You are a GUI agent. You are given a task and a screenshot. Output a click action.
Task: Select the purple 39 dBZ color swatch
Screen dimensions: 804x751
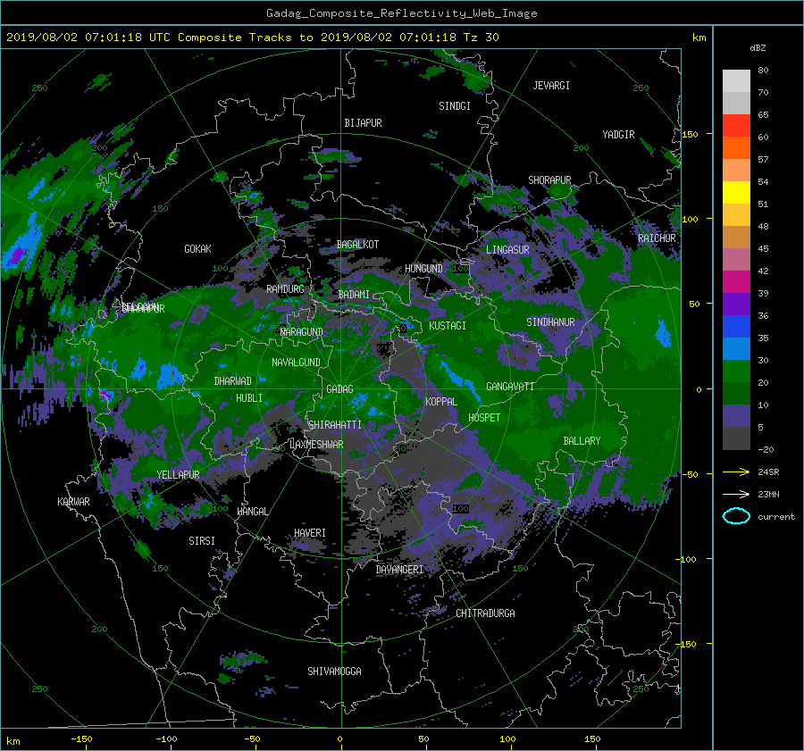736,305
